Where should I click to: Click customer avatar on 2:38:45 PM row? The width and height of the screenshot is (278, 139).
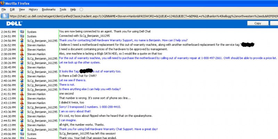click(22, 67)
